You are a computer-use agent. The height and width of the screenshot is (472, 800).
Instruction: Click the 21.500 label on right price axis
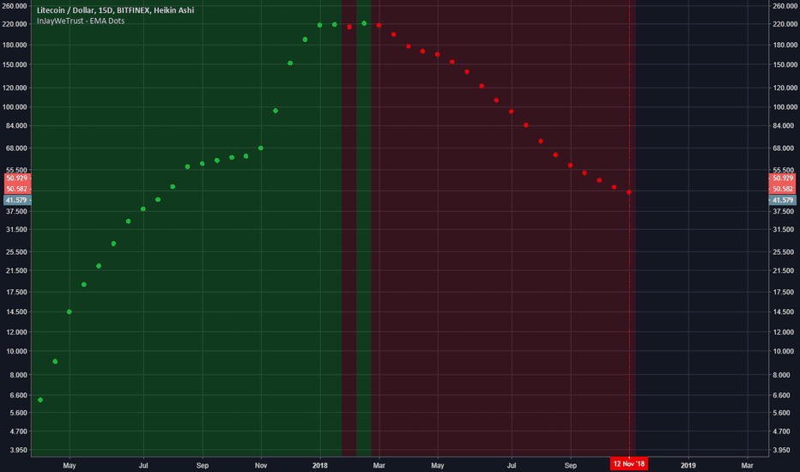784,271
